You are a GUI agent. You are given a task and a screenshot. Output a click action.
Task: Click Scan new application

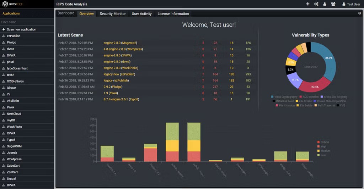point(21,29)
